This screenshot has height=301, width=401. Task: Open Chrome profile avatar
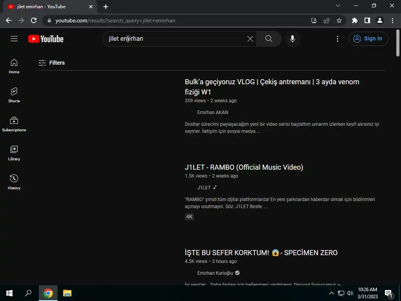[x=380, y=20]
